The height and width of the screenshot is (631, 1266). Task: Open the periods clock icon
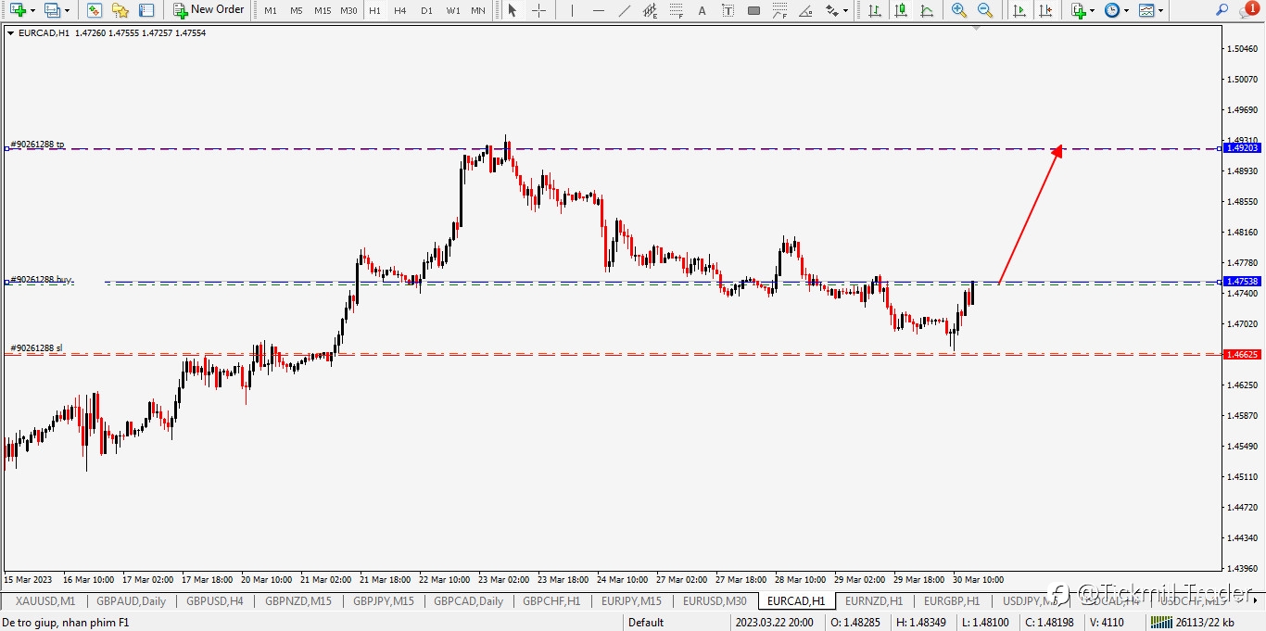tap(1112, 10)
